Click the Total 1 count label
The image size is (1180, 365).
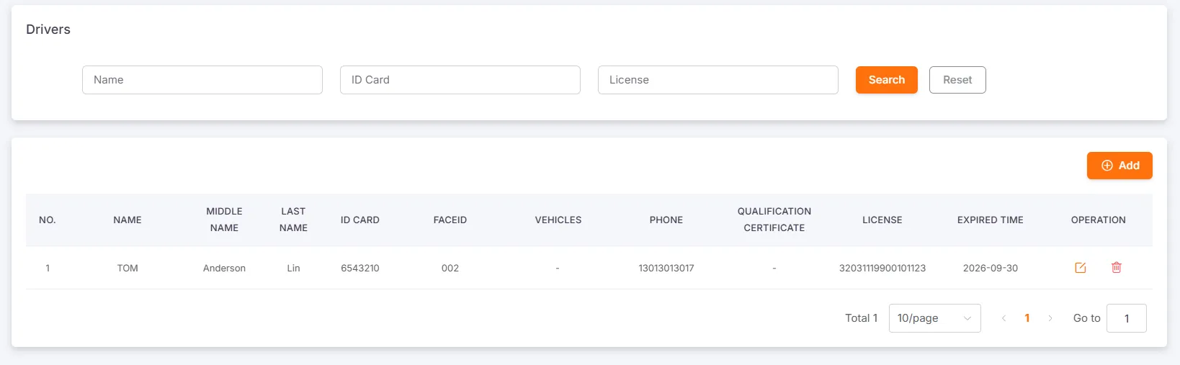pyautogui.click(x=862, y=318)
